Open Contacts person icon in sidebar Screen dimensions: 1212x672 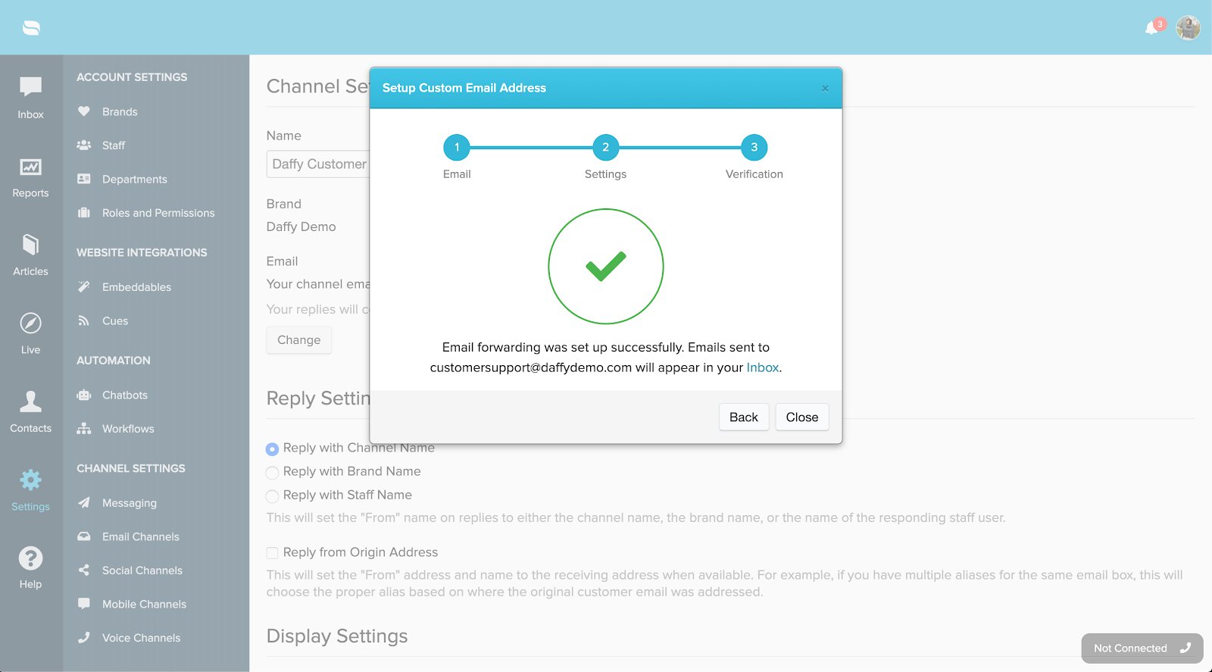tap(30, 401)
